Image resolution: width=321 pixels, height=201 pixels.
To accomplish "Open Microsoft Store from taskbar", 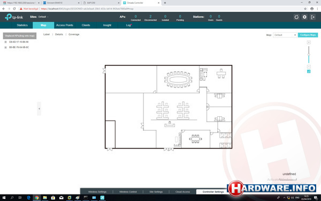I will pyautogui.click(x=53, y=198).
